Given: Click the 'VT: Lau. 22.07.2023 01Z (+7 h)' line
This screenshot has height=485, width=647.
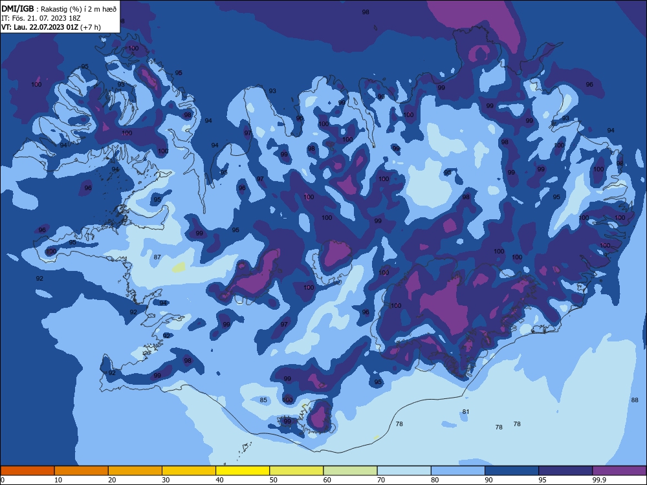Looking at the screenshot, I should point(50,27).
